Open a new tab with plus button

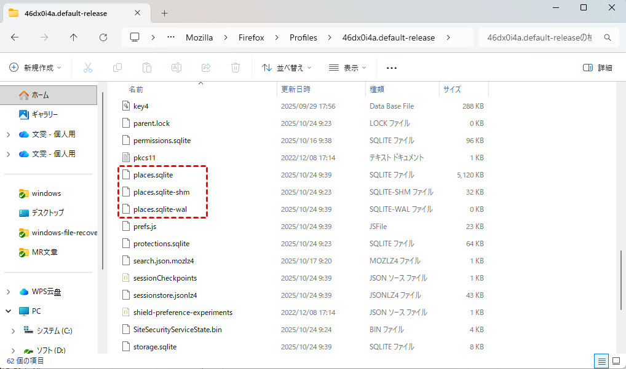(x=164, y=13)
